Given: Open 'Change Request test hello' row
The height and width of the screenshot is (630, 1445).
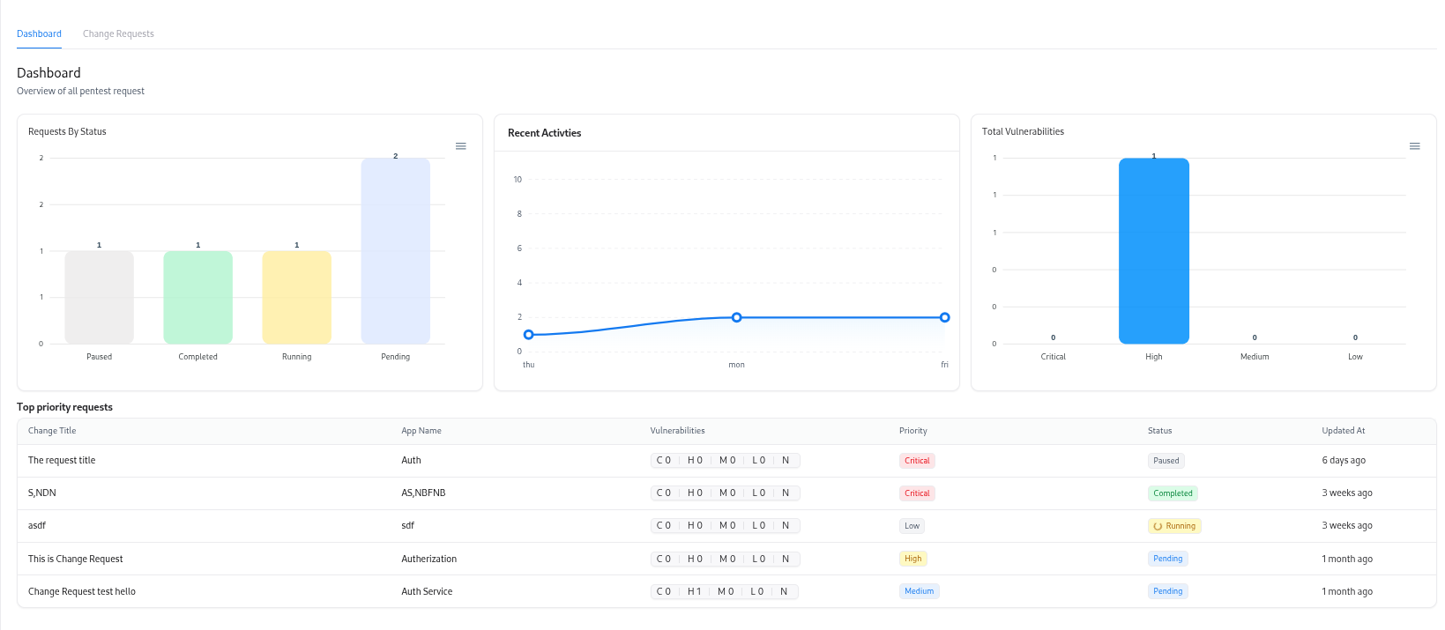Looking at the screenshot, I should point(82,592).
